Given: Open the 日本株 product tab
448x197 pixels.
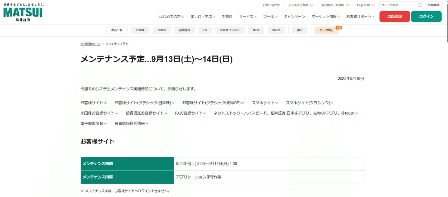Looking at the screenshot, I should [140, 30].
